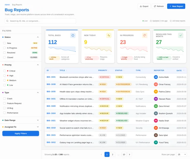Open the Rows per page dropdown
Viewport: 190px width, 159px height.
tap(182, 154)
